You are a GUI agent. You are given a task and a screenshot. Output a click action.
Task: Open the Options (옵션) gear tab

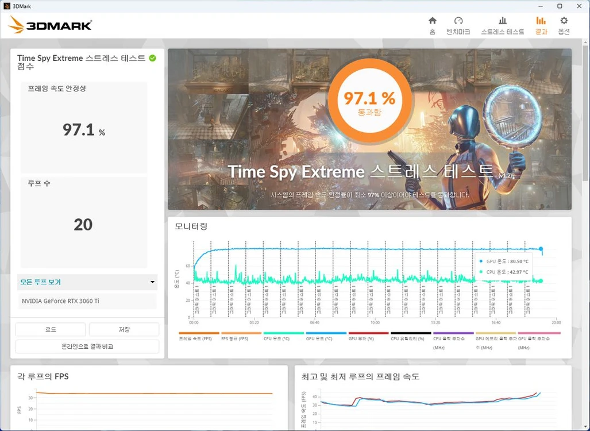point(564,26)
